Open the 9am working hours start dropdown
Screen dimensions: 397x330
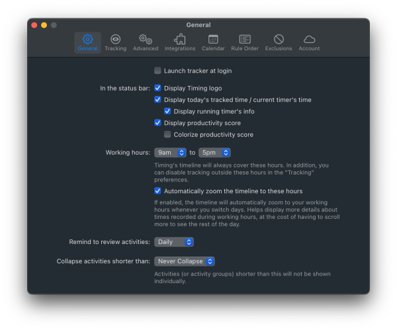click(170, 153)
